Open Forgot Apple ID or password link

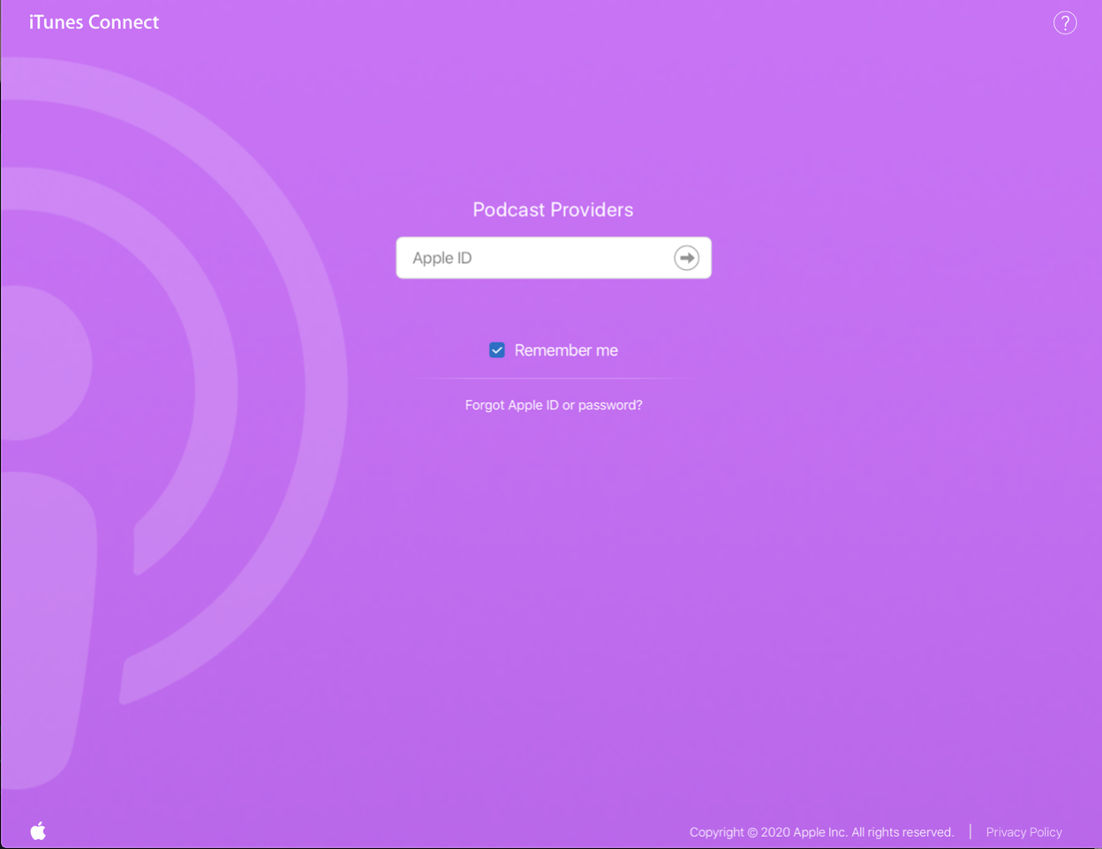click(554, 405)
